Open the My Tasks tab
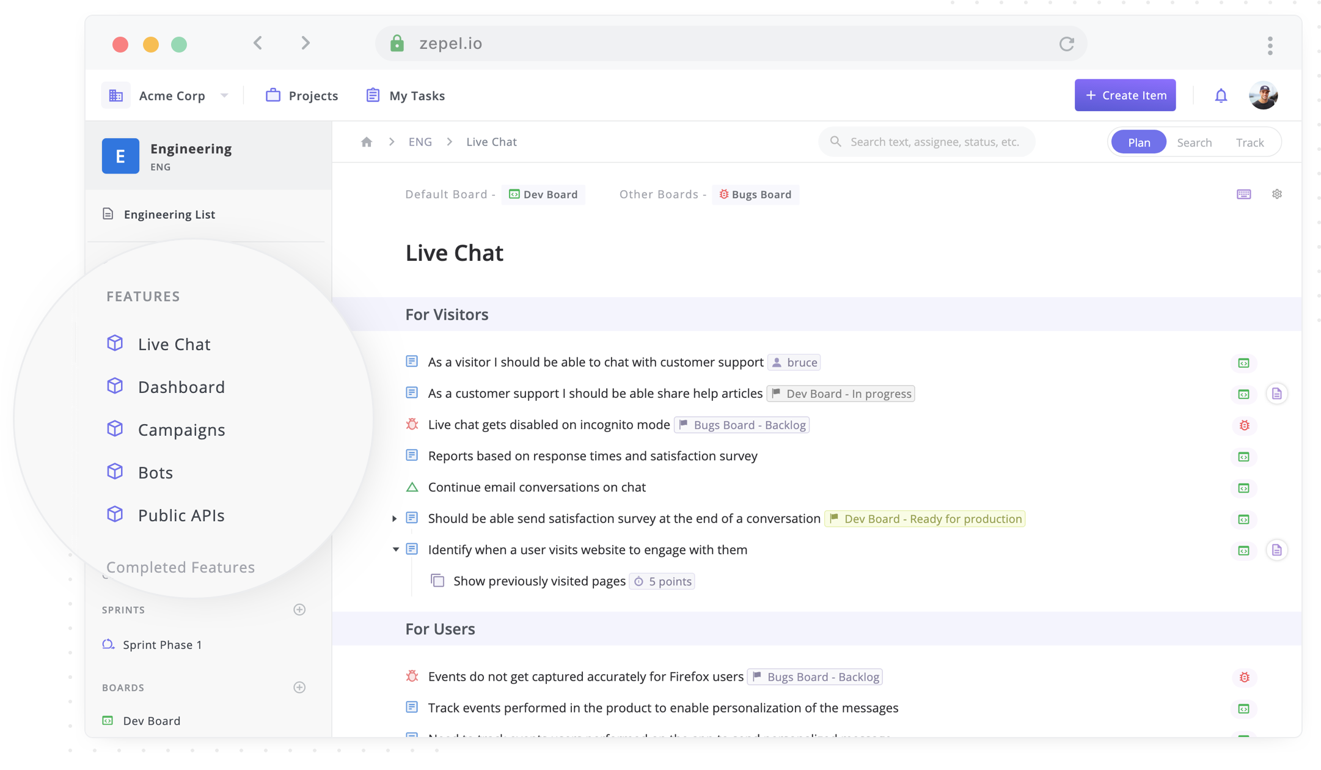The height and width of the screenshot is (770, 1321). 406,95
